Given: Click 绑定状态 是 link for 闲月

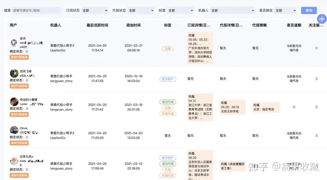Looking at the screenshot, I should (x=27, y=51).
